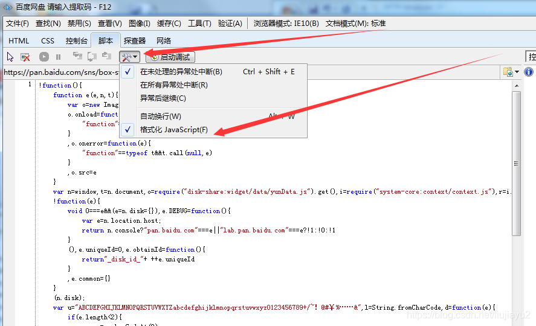Image resolution: width=536 pixels, height=326 pixels.
Task: Switch to the HTML tab
Action: click(19, 41)
